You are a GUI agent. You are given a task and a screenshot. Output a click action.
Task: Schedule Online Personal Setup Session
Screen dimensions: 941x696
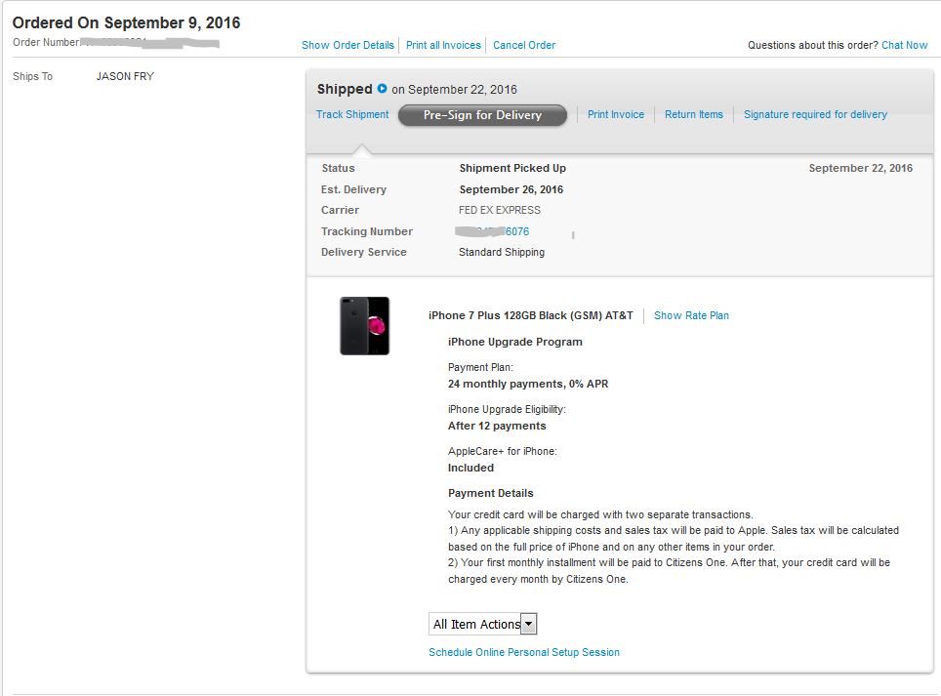[x=524, y=652]
